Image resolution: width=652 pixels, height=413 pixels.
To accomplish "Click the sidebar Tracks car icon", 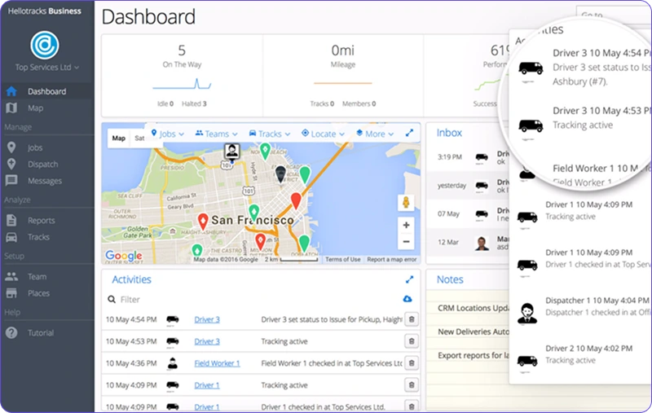I will [x=11, y=237].
